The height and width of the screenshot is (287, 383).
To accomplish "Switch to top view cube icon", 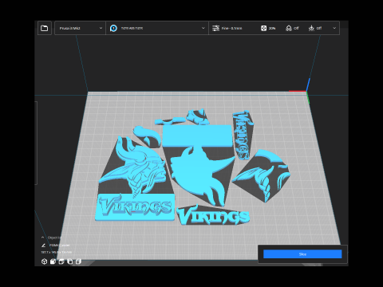I will click(61, 261).
